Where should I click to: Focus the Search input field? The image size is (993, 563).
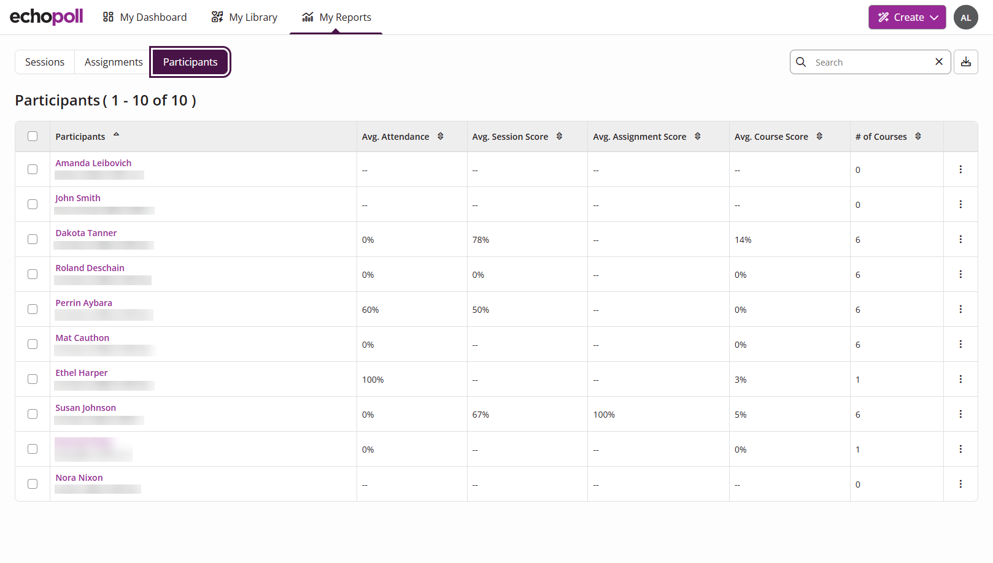click(x=870, y=62)
